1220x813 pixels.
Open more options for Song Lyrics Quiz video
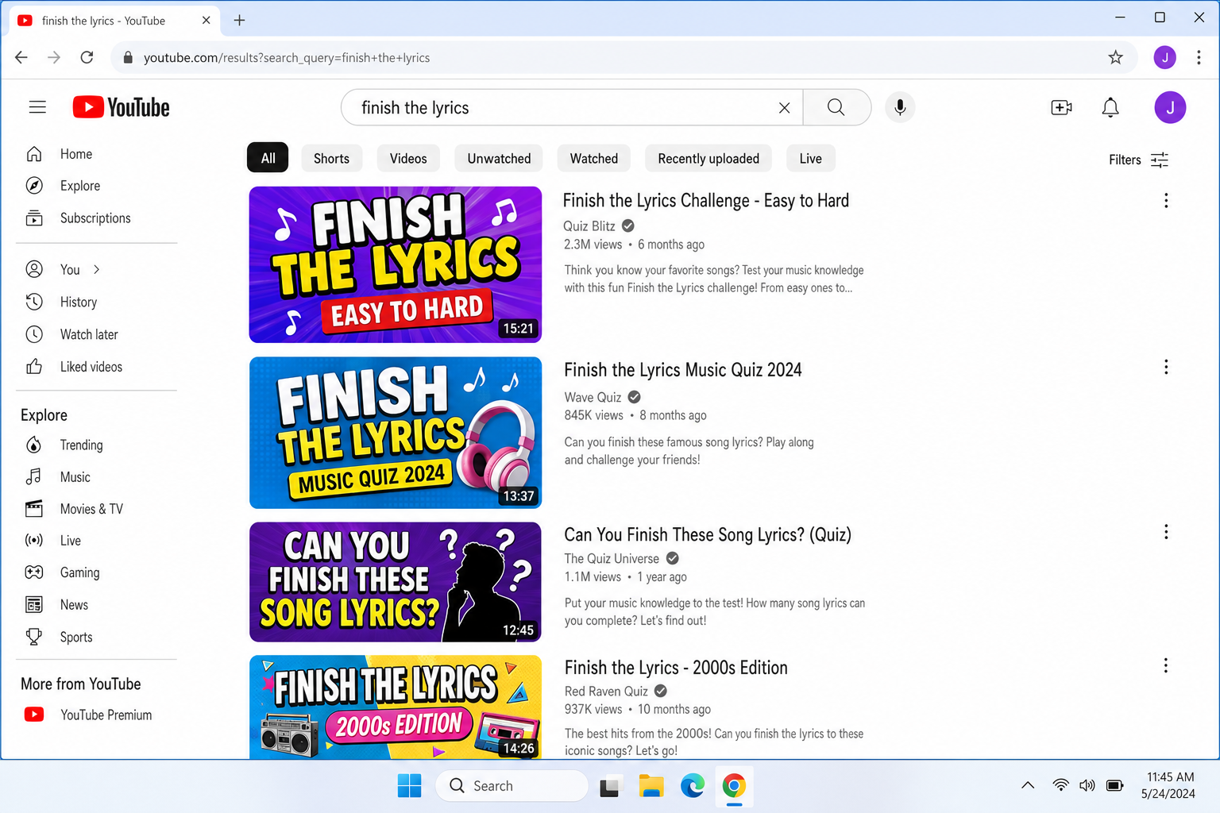pyautogui.click(x=1166, y=532)
